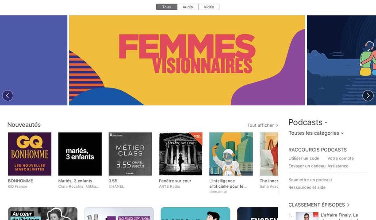Open Mariés, 3 enfants podcast cover
Screen dimensions: 376x220
(x=80, y=154)
